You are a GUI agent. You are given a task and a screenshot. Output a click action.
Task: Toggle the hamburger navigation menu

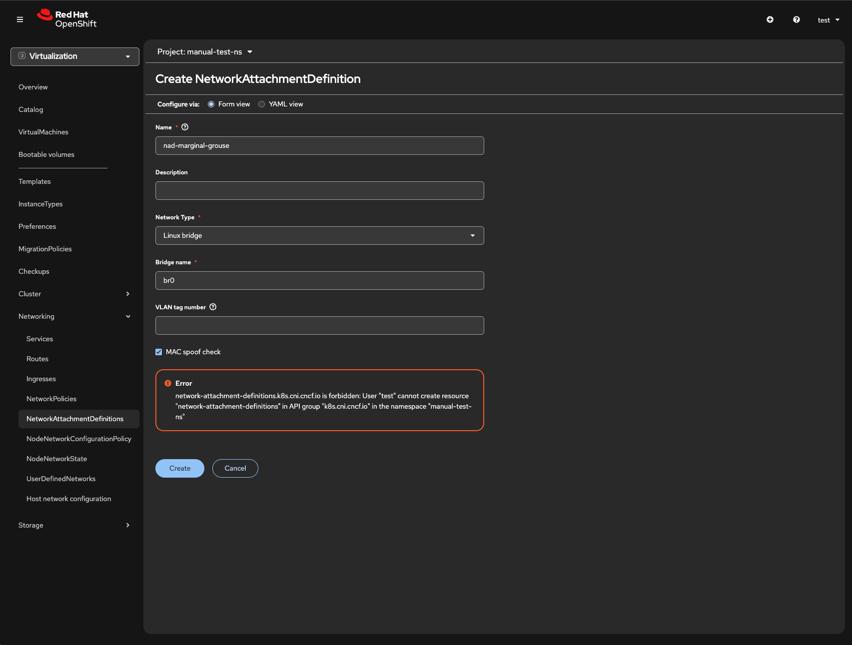(20, 19)
